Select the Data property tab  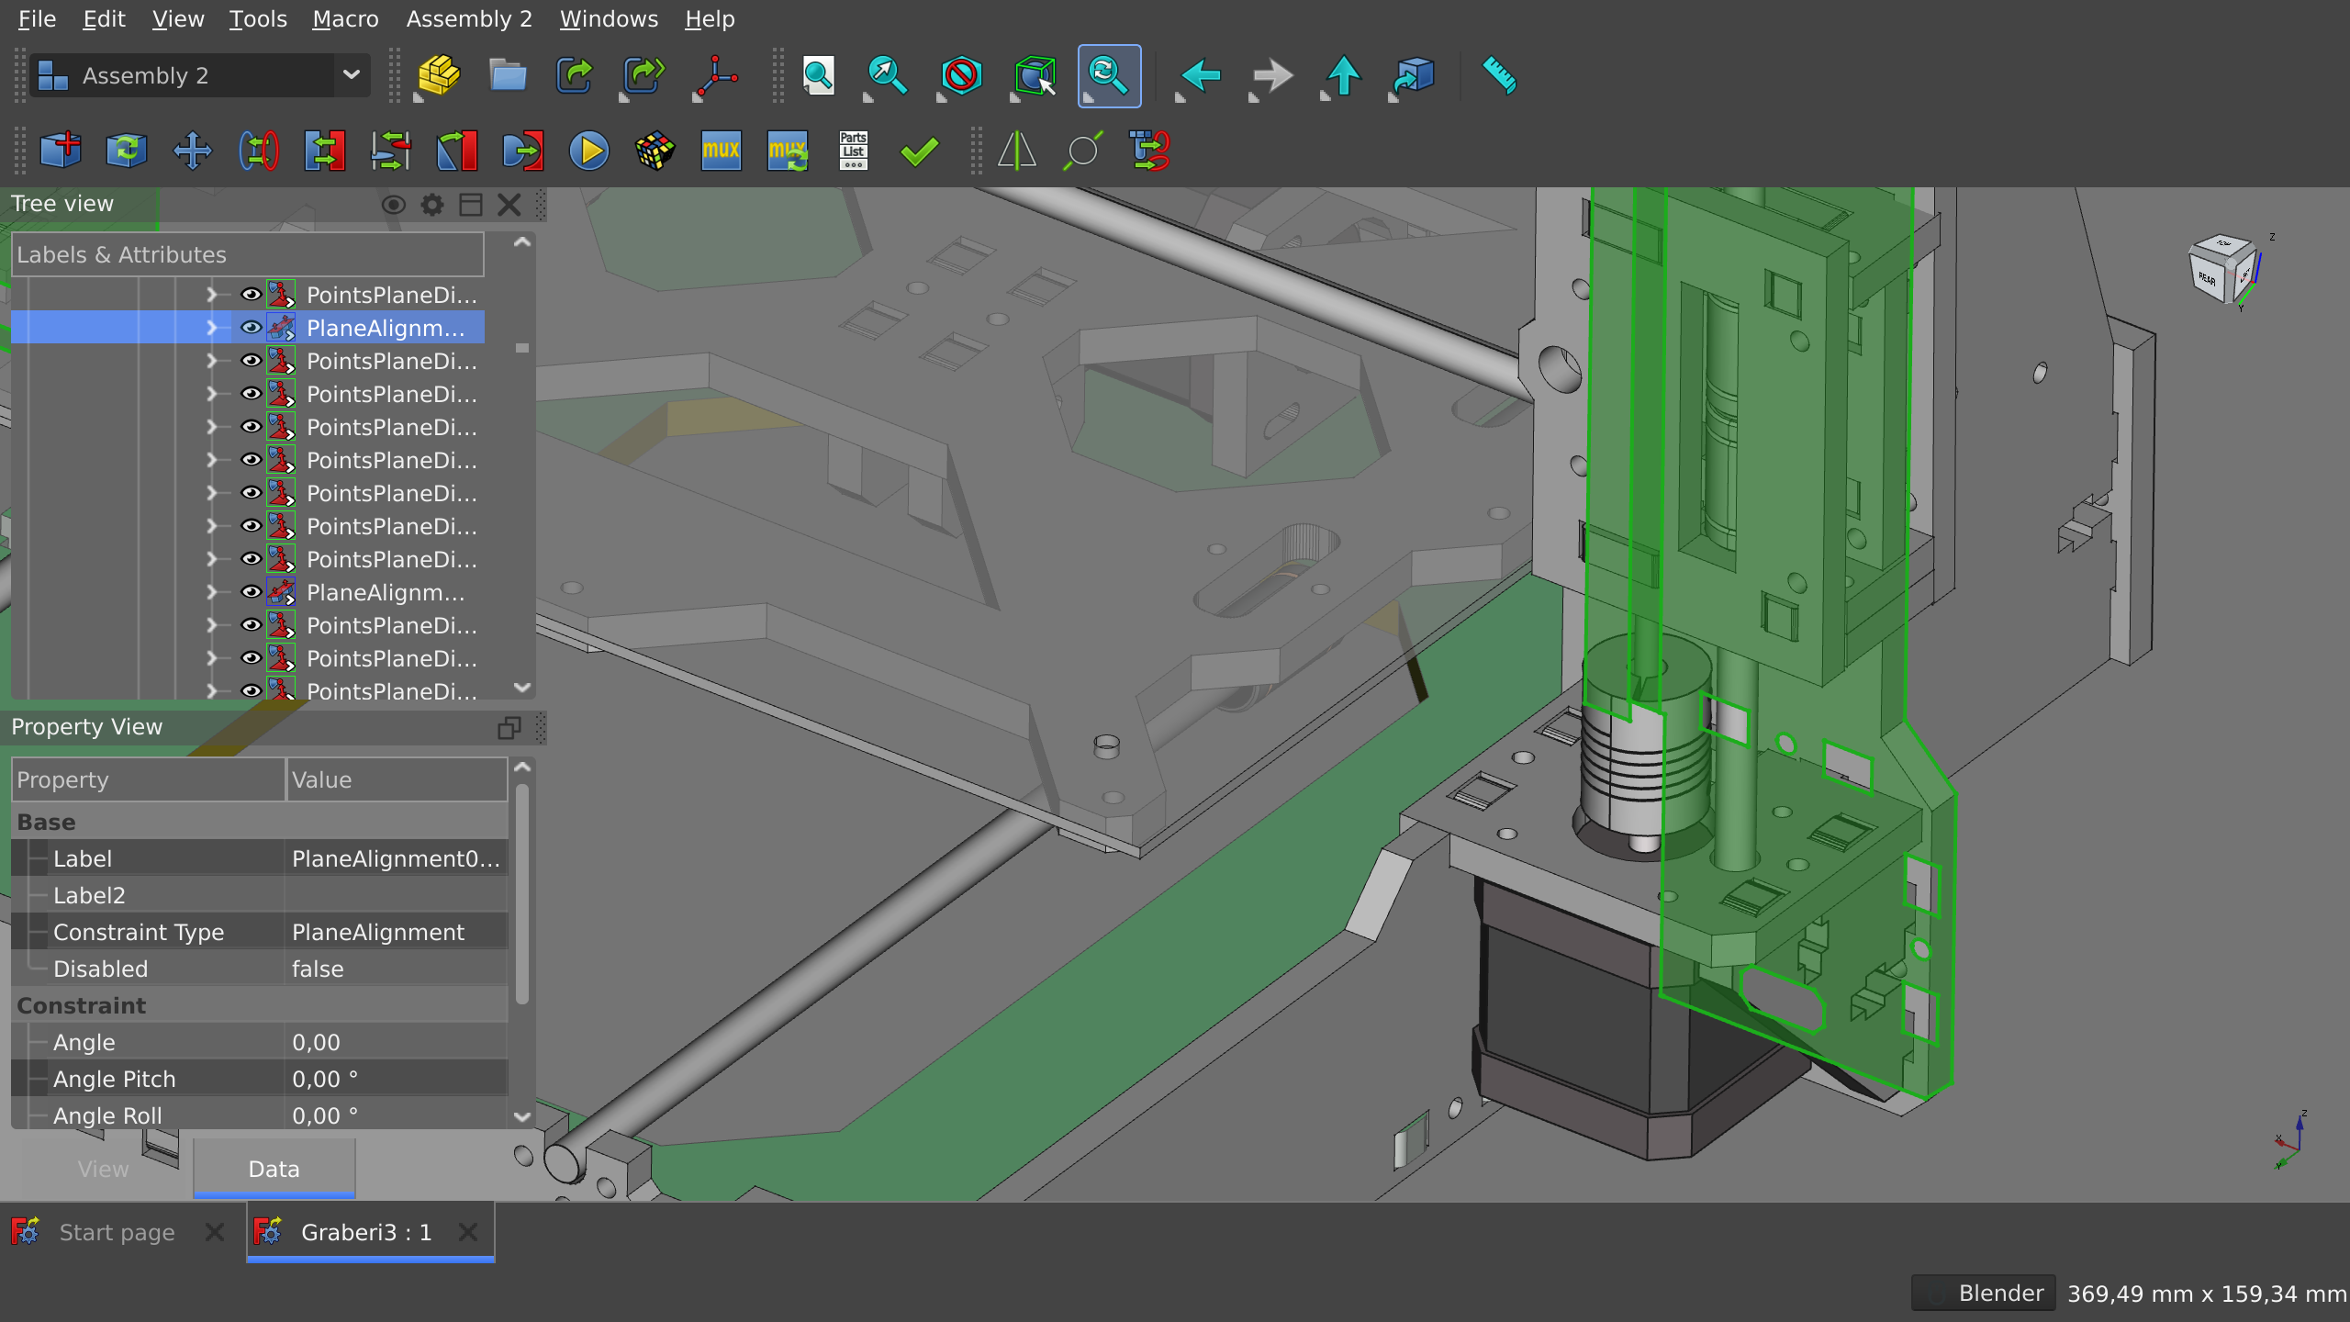tap(274, 1169)
